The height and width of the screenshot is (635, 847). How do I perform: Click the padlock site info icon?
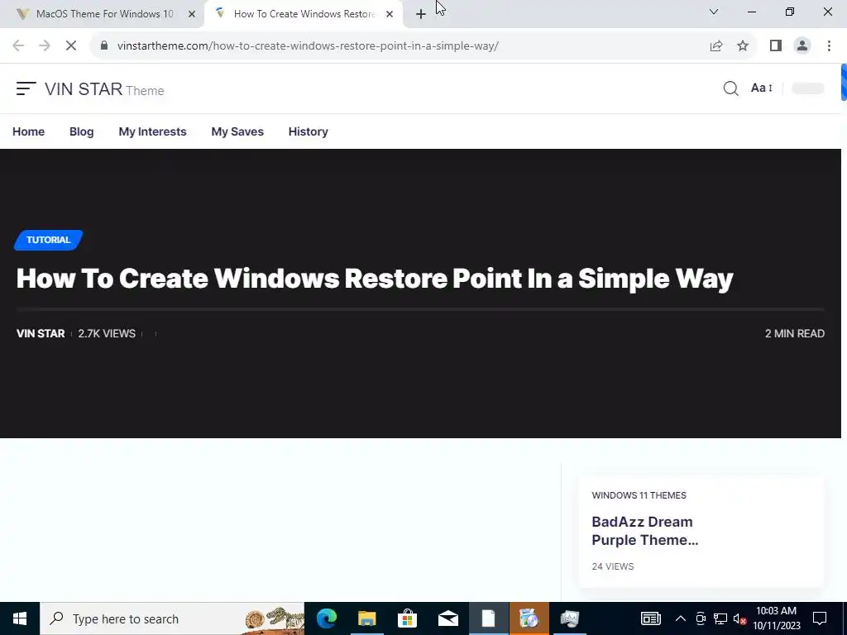pos(105,46)
